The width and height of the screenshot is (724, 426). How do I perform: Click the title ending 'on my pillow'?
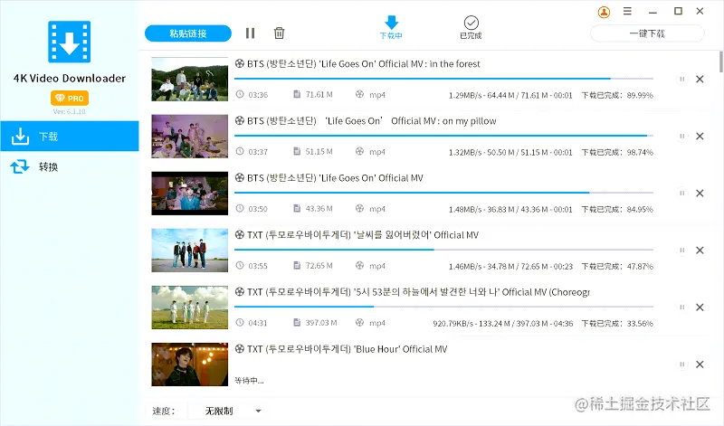[x=371, y=121]
